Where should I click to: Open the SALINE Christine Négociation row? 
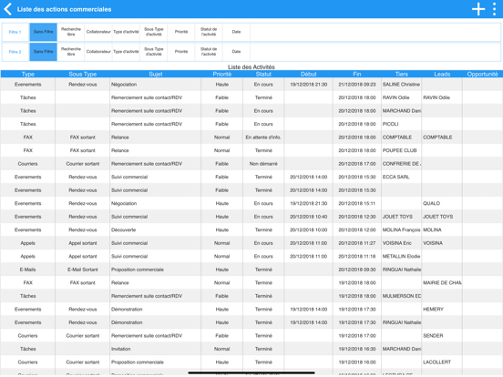point(251,85)
